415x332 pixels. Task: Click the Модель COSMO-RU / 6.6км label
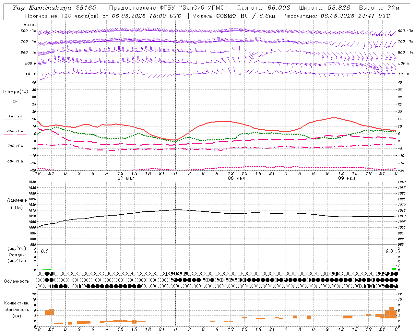(233, 16)
